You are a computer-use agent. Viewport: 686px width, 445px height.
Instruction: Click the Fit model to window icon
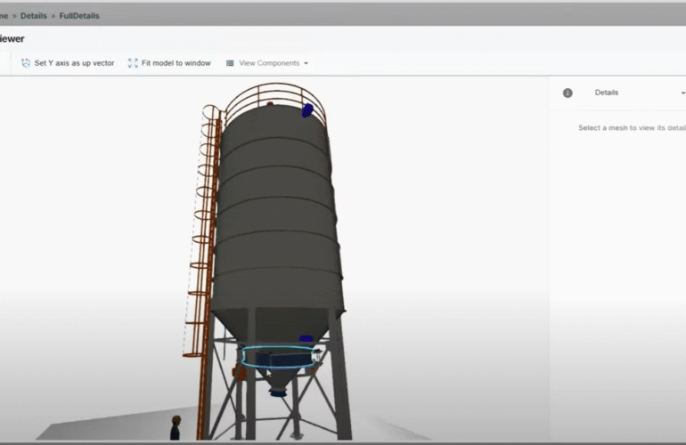pos(133,63)
